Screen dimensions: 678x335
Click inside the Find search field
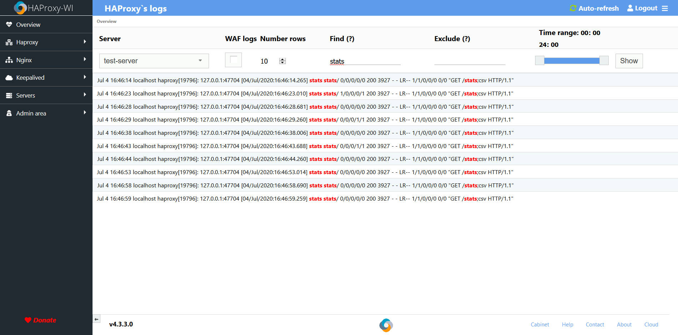pos(364,61)
